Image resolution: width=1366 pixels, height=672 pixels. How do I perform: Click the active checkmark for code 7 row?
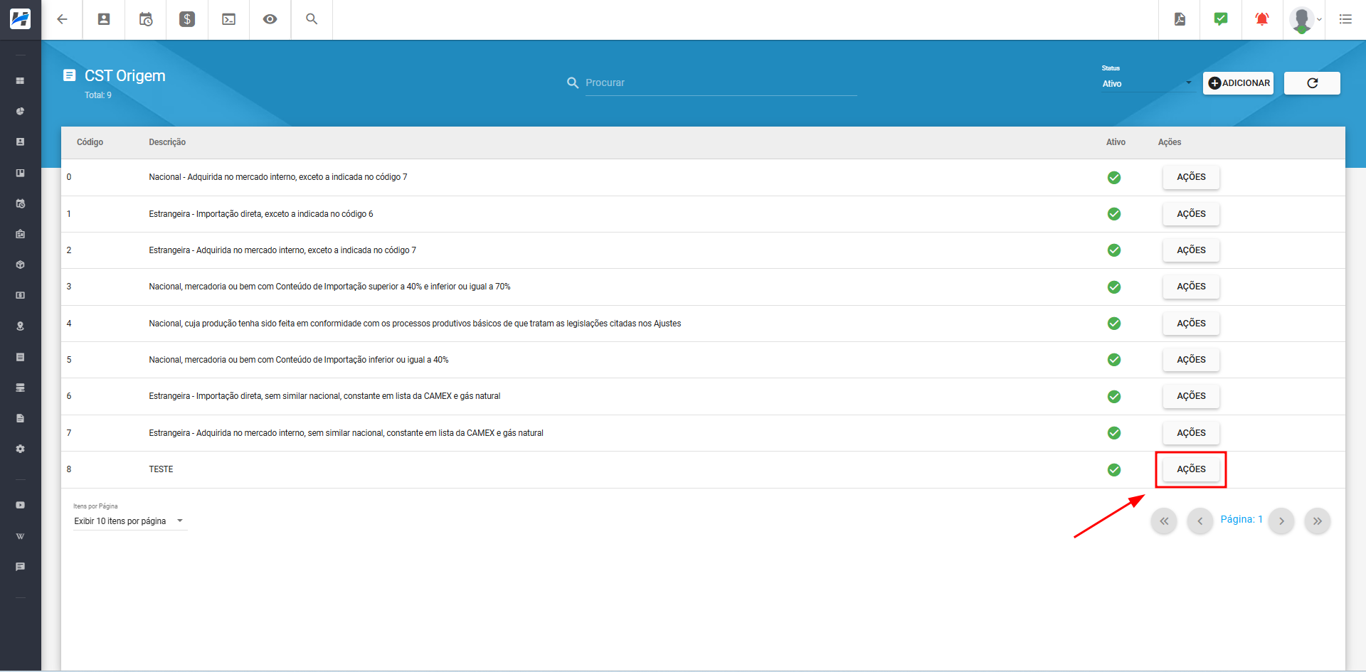coord(1114,433)
